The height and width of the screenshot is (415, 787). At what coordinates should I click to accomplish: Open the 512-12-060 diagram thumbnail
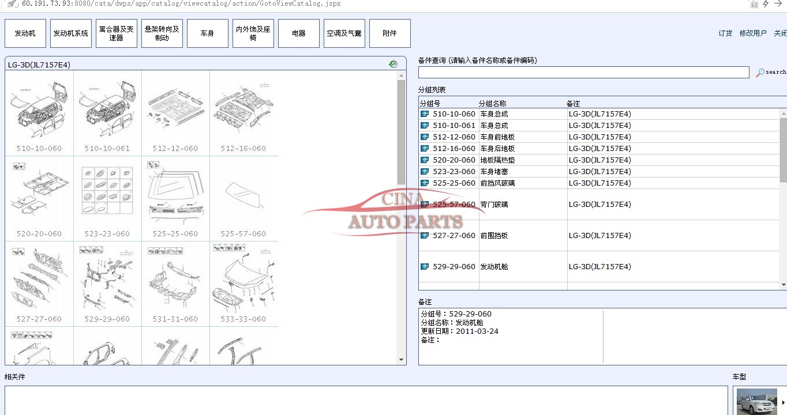click(175, 114)
